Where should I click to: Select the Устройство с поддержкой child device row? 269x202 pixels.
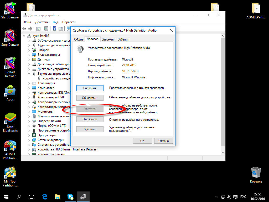[x=54, y=78]
